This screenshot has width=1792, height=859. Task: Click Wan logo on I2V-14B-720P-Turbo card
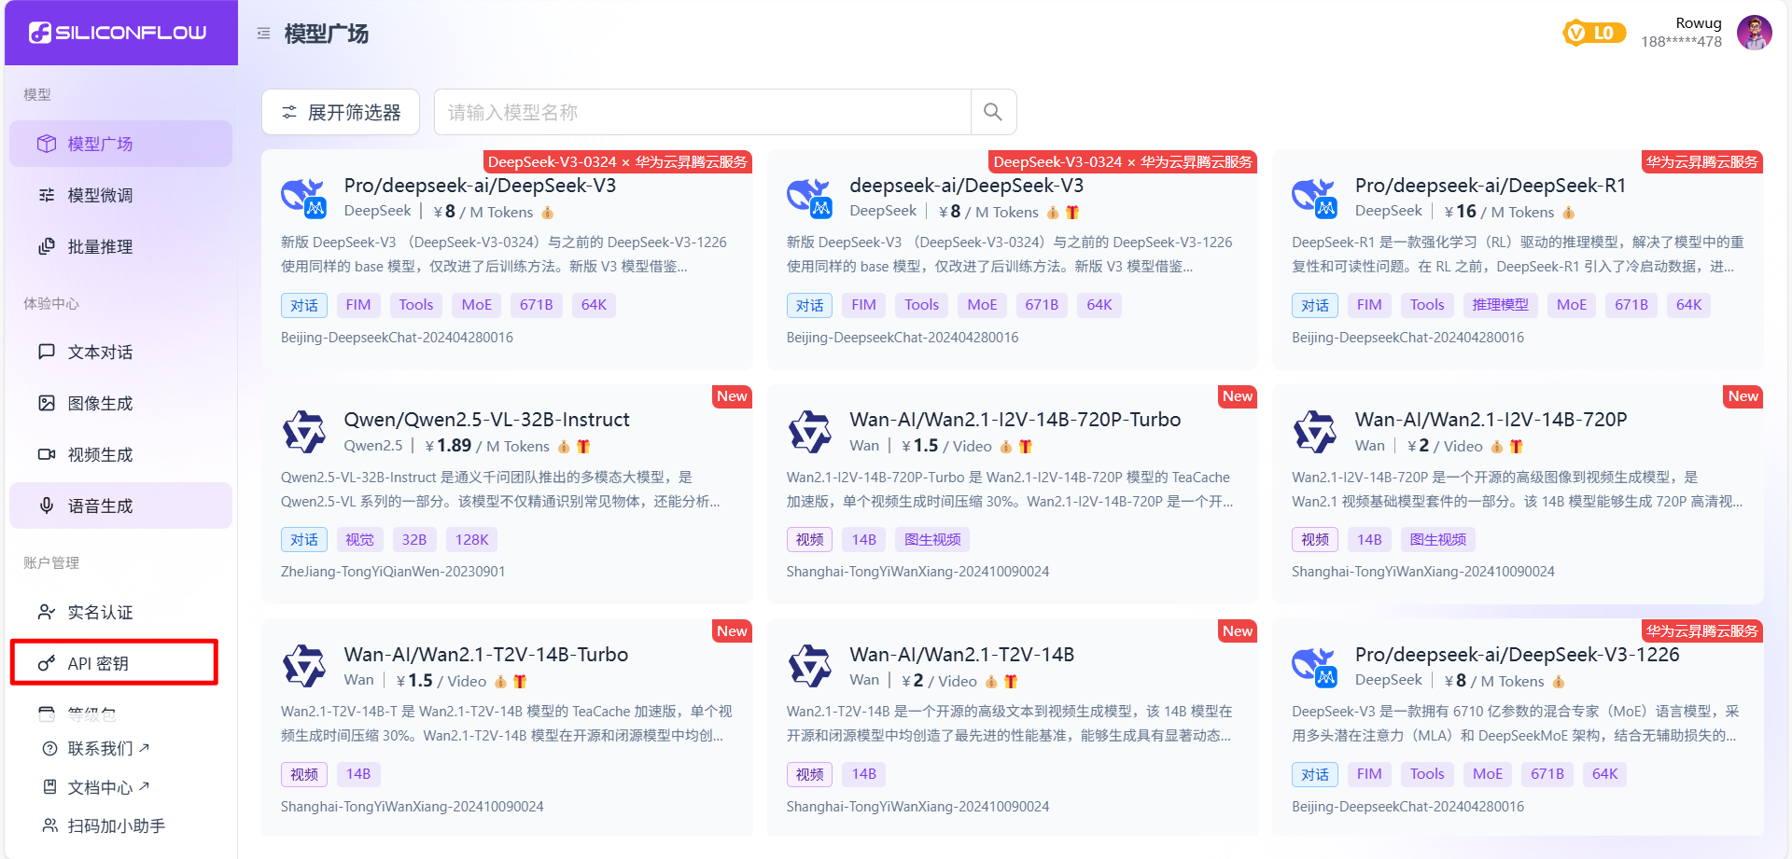pyautogui.click(x=809, y=432)
